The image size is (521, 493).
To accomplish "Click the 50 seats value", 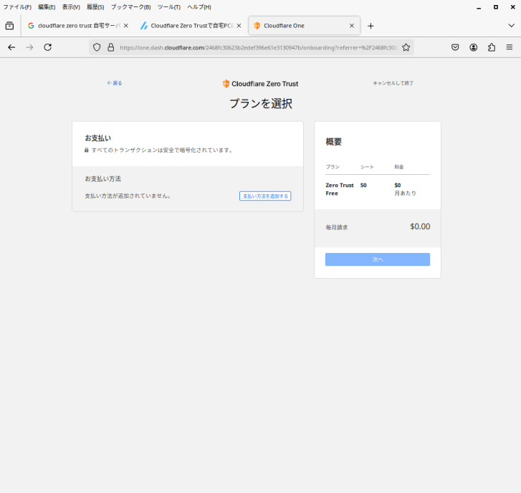I will tap(363, 186).
